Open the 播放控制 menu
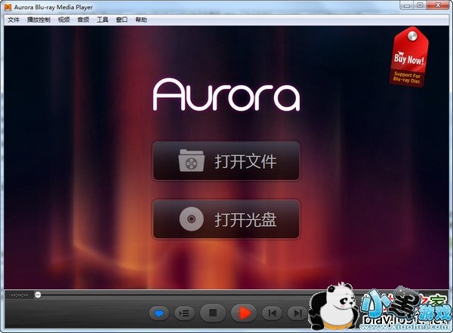The image size is (453, 333). (x=39, y=20)
